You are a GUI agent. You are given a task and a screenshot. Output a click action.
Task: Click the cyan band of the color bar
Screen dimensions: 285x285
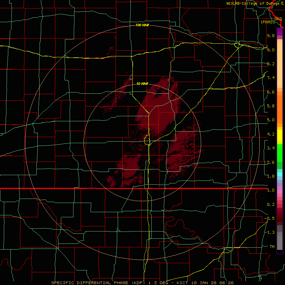tap(280, 174)
